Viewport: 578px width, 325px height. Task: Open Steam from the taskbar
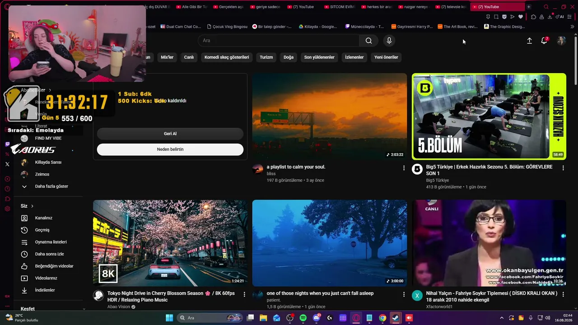[x=396, y=318]
